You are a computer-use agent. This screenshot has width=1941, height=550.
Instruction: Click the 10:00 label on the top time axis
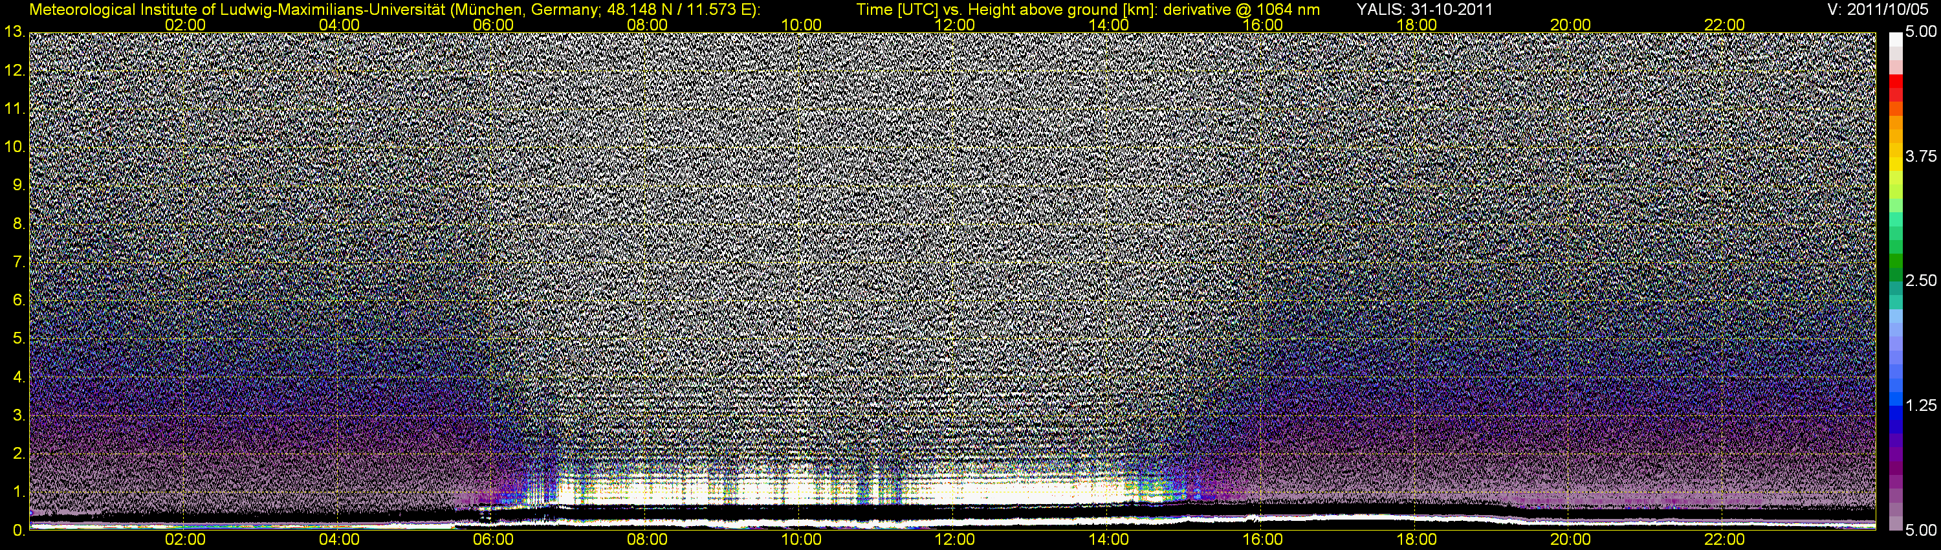[801, 25]
